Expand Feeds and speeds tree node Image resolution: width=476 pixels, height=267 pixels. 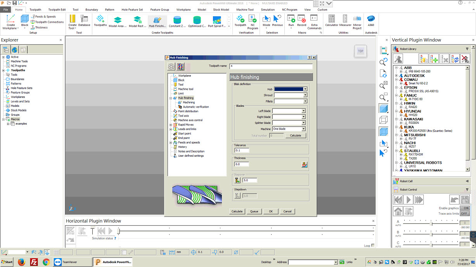171,142
